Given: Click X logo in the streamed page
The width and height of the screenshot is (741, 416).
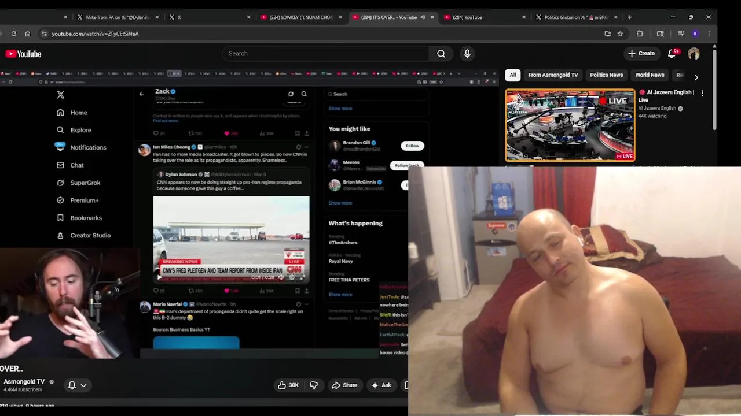Looking at the screenshot, I should (x=61, y=95).
